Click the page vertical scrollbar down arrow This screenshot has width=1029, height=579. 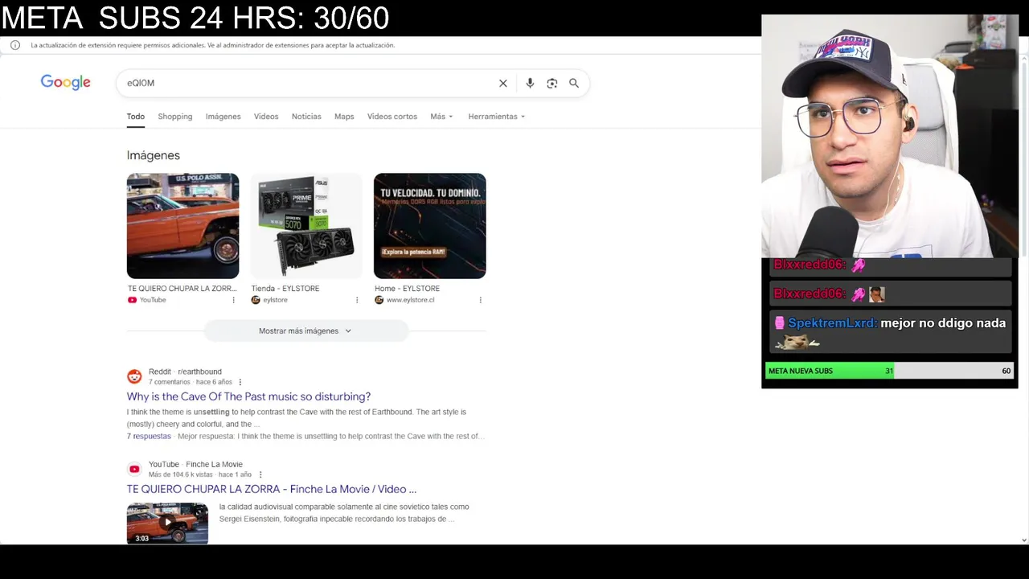click(x=1023, y=540)
